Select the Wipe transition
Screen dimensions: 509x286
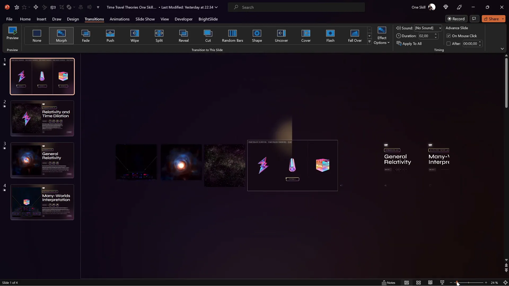[135, 35]
